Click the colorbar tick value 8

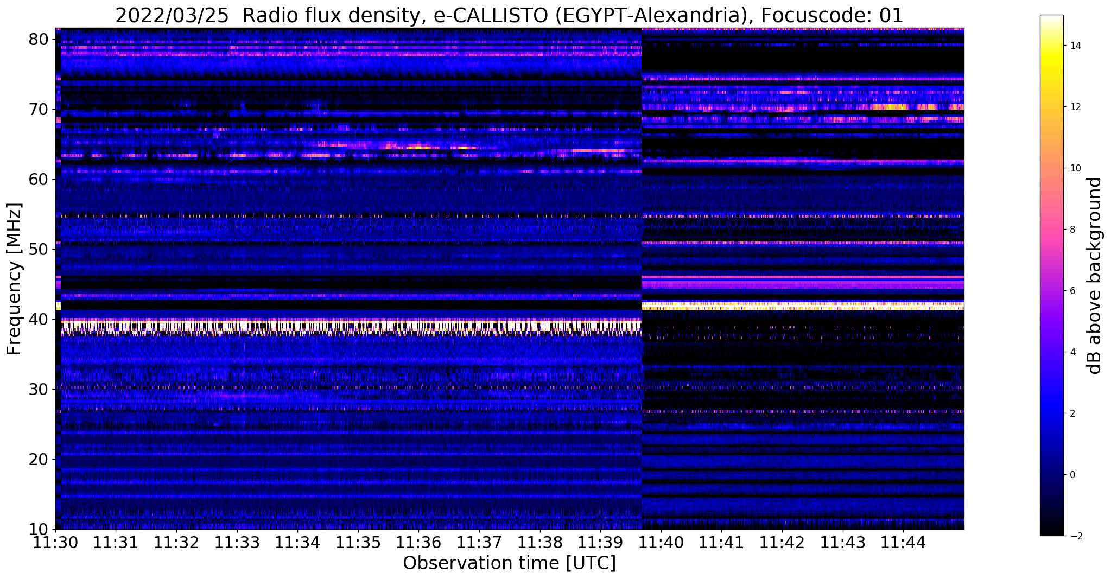1072,230
